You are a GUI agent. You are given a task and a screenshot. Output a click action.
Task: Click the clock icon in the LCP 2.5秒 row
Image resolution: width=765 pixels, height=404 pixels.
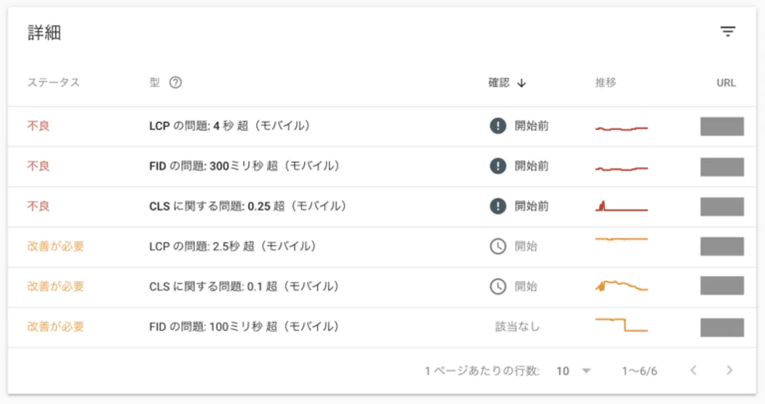498,247
